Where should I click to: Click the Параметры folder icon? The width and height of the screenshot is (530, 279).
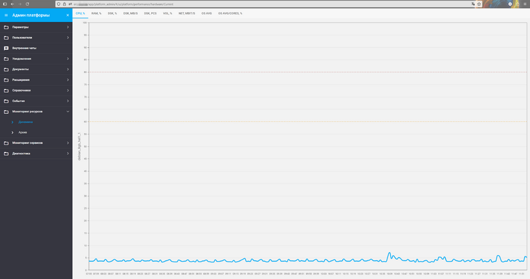[6, 27]
